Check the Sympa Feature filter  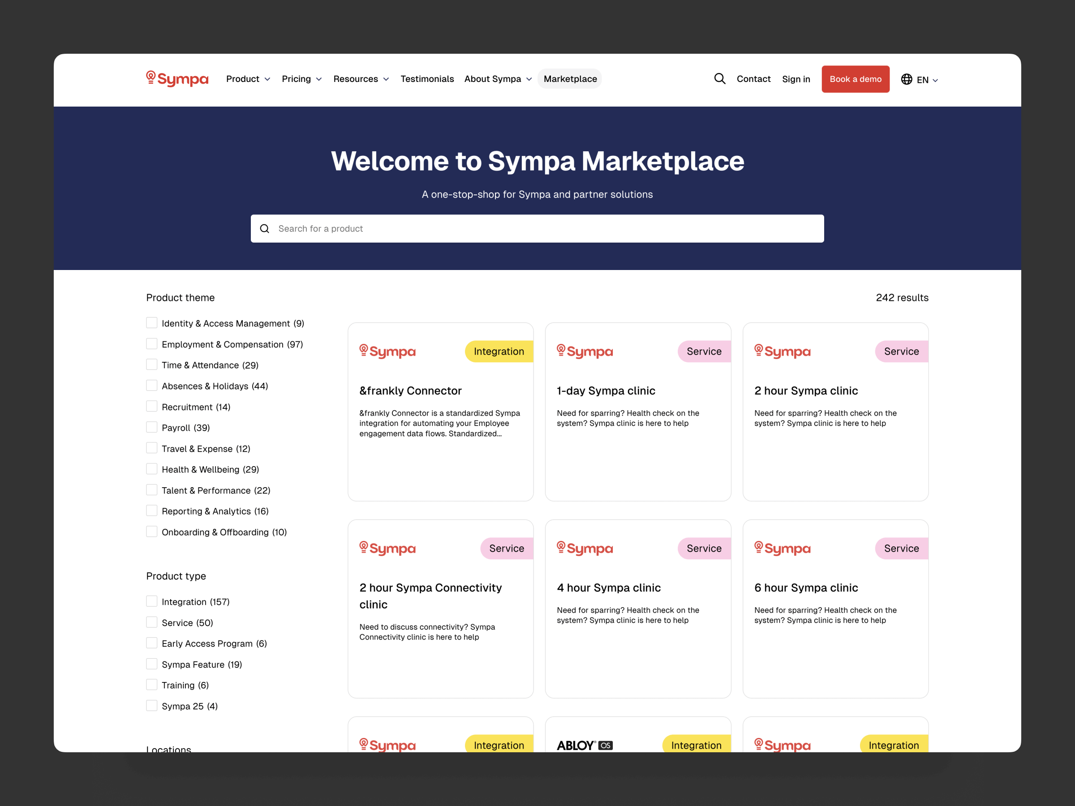[152, 664]
